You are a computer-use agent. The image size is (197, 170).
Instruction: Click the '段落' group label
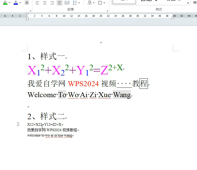click(71, 9)
